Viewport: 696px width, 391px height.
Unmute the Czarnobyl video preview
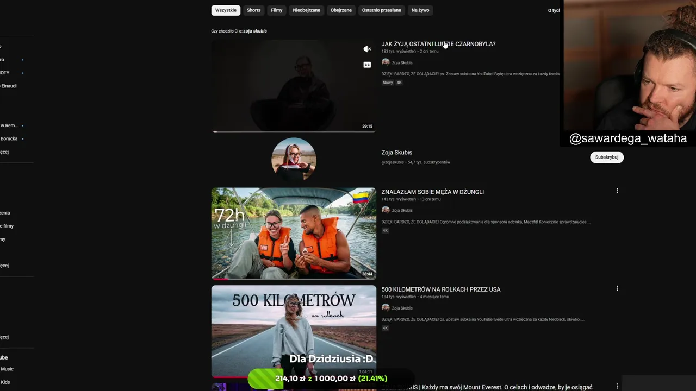point(367,49)
